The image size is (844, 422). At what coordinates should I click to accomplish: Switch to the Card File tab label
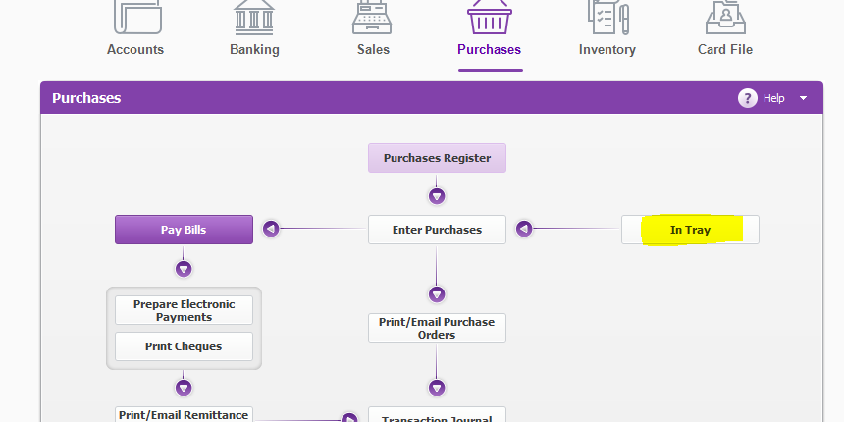[725, 49]
